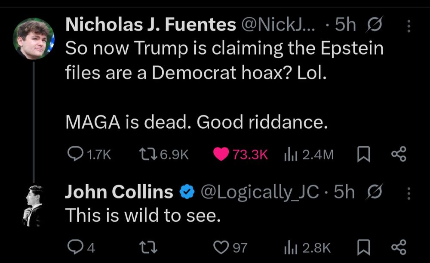Open Nicholas J. Fuentes profile picture

click(34, 39)
